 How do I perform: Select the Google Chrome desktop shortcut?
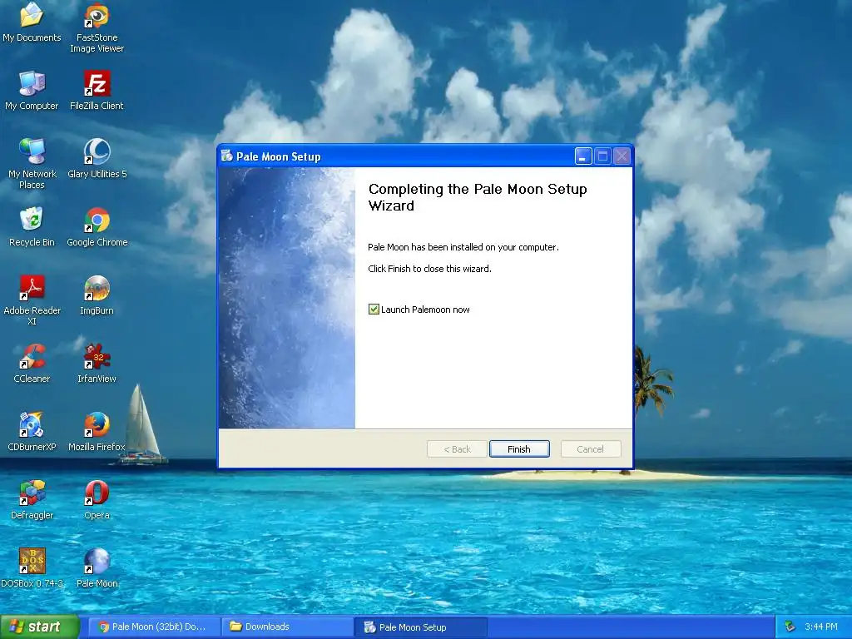[97, 227]
